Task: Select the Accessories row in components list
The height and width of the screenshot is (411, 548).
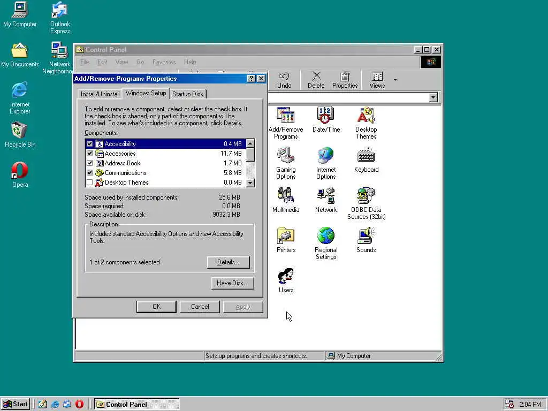Action: 166,154
